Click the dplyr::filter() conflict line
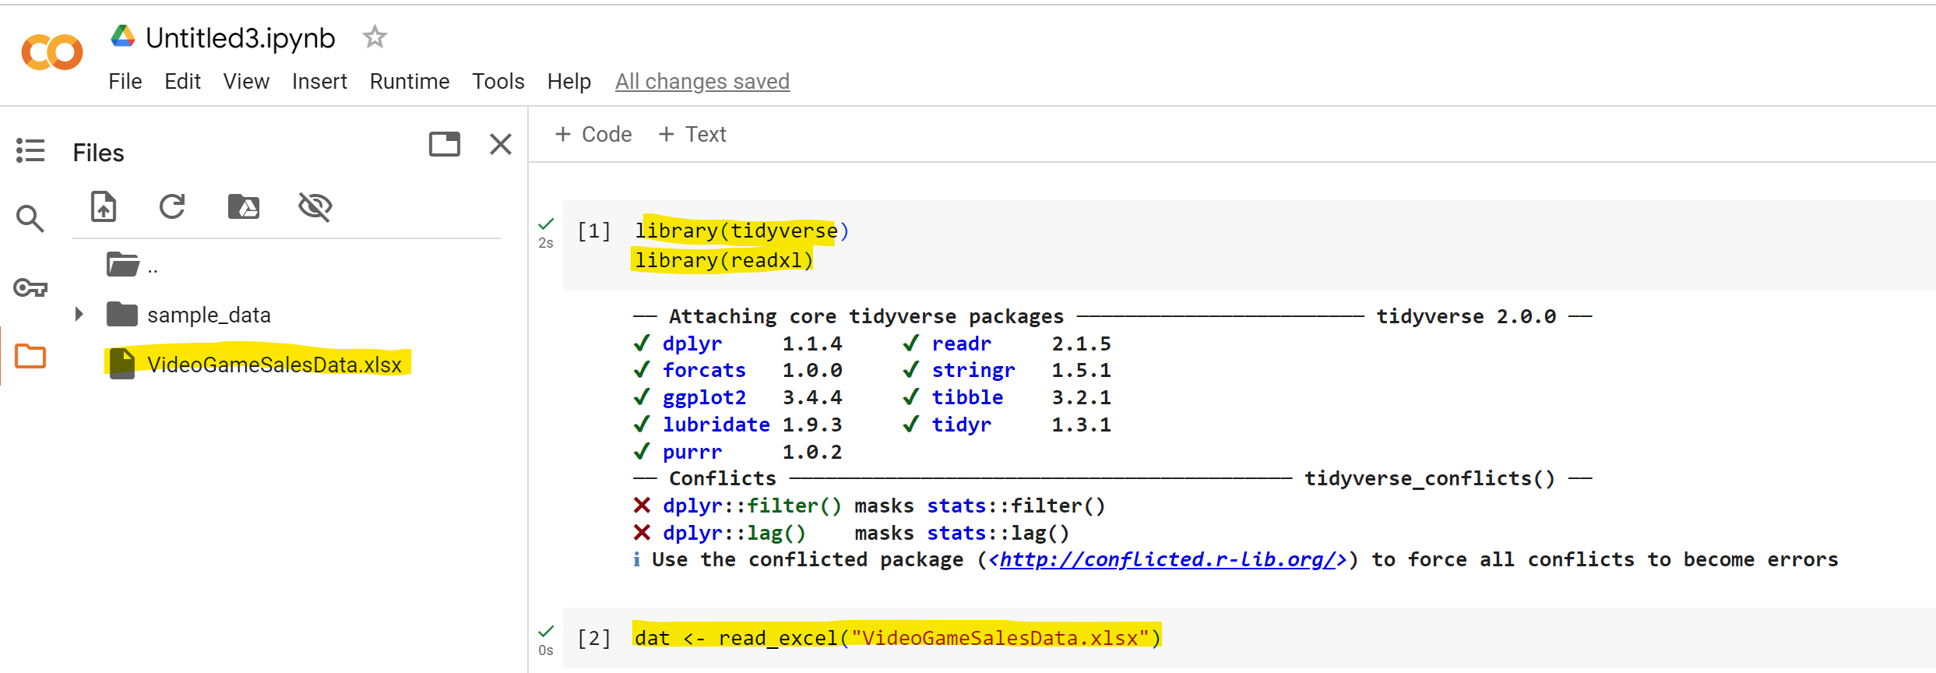Image resolution: width=1936 pixels, height=673 pixels. coord(869,506)
